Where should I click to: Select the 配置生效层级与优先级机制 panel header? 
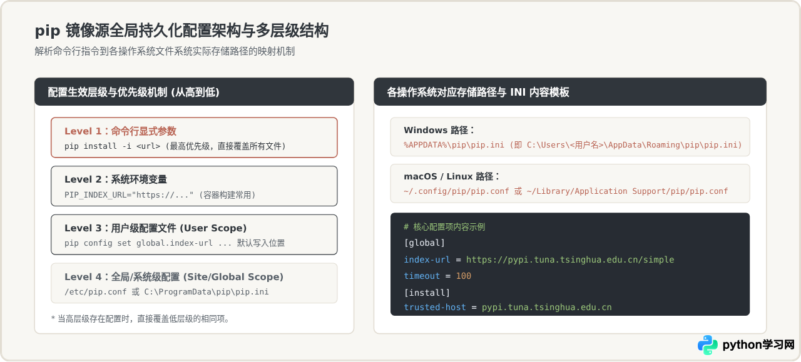coord(194,92)
